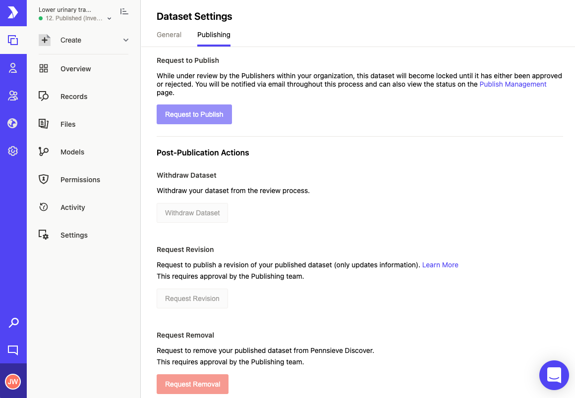575x398 pixels.
Task: Expand the dataset status dropdown chevron
Action: point(110,19)
